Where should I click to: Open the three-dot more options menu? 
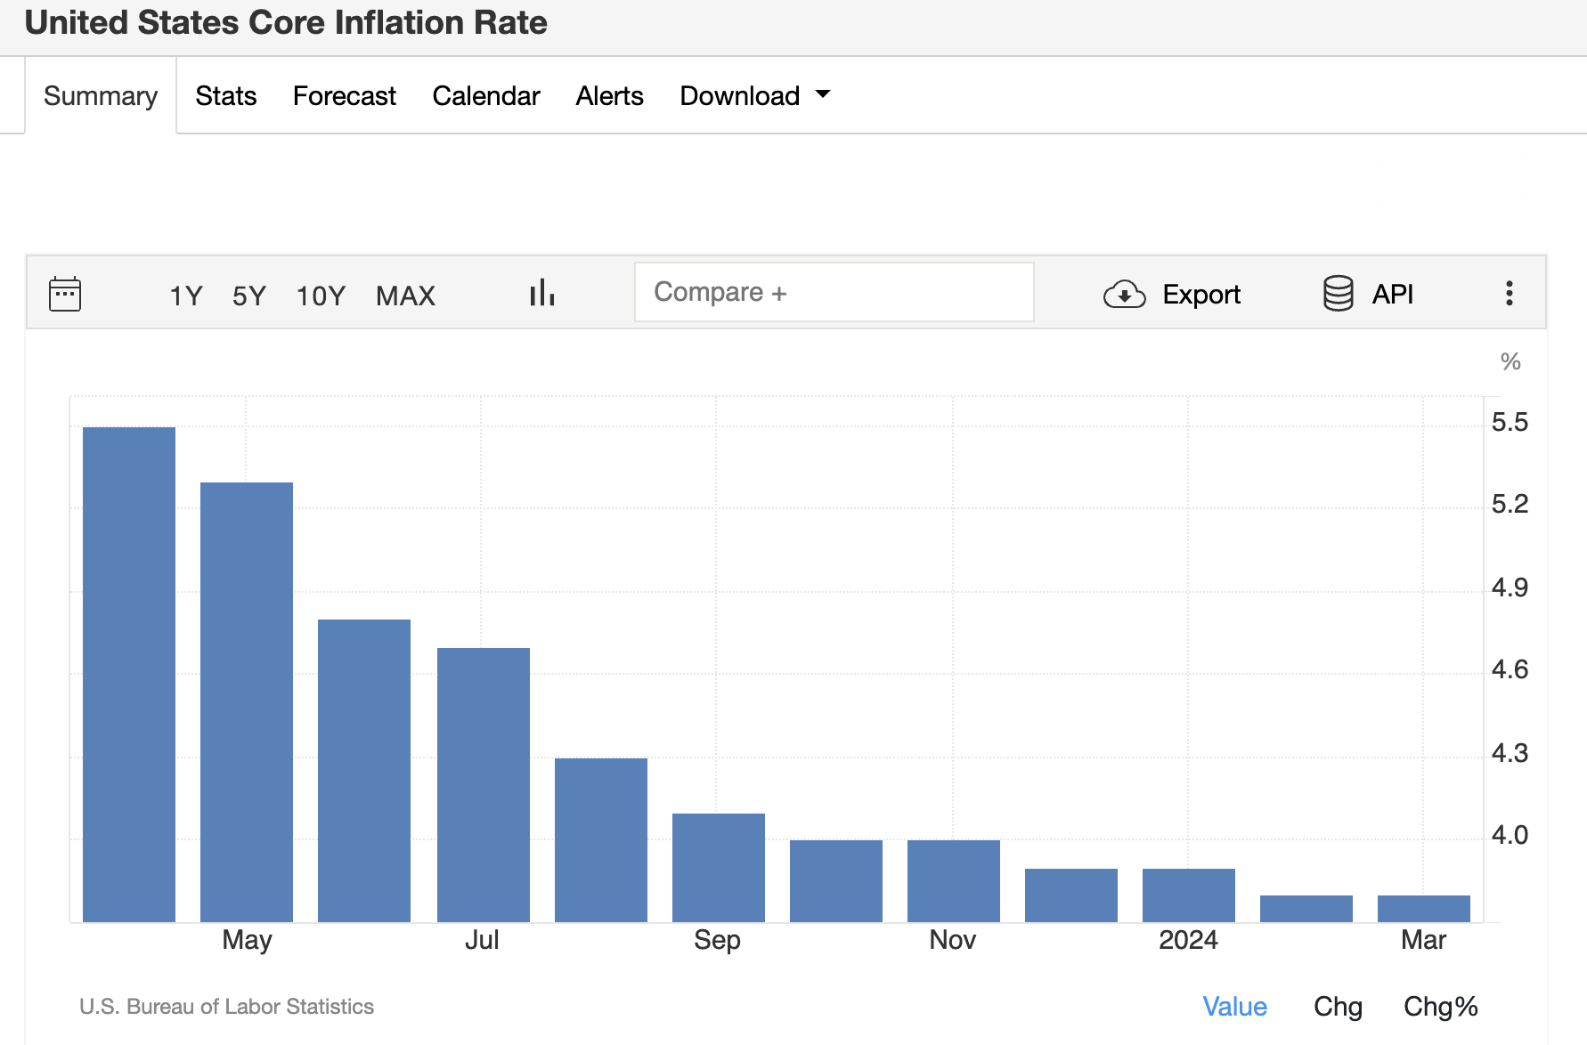(x=1509, y=293)
